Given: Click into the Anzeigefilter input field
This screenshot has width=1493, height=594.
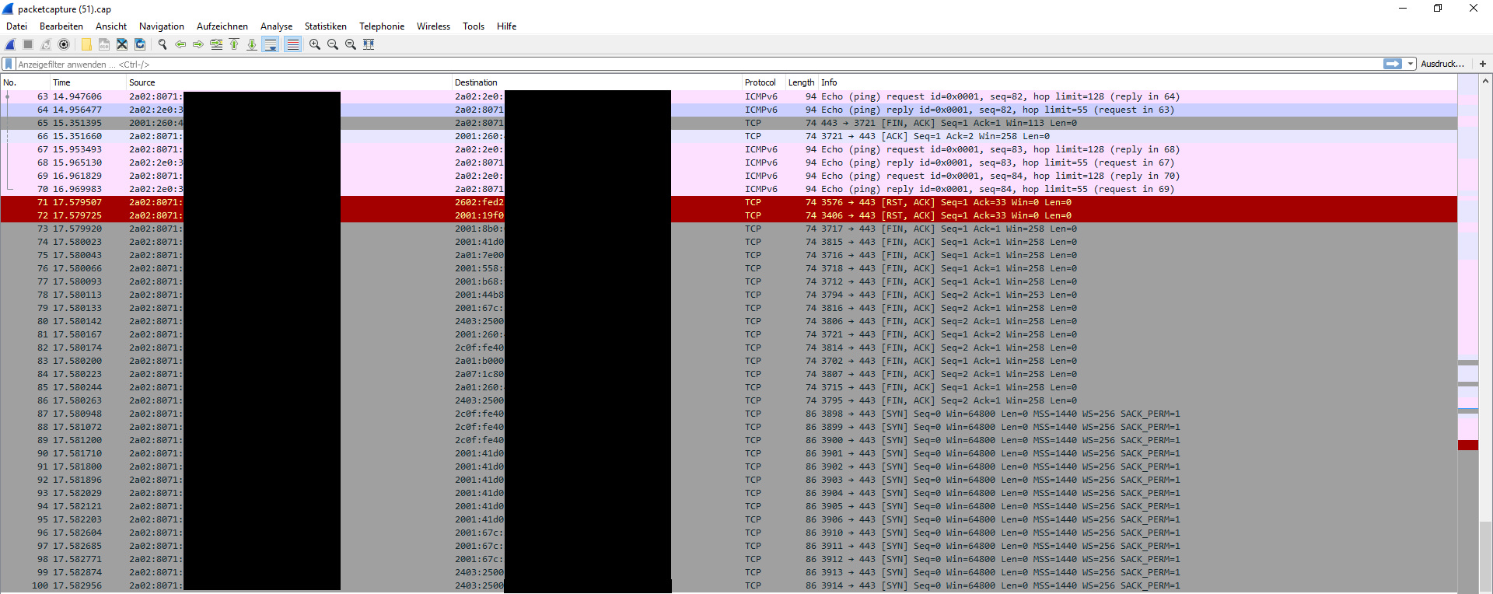Looking at the screenshot, I should 700,65.
